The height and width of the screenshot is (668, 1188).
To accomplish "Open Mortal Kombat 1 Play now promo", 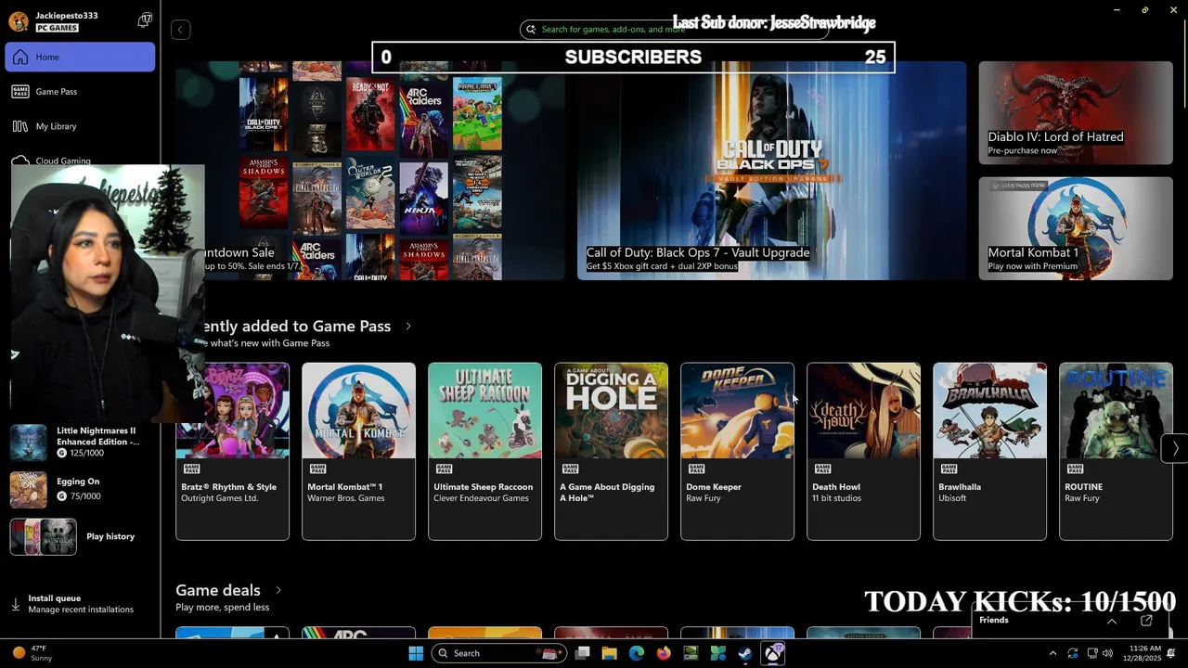I will click(x=1076, y=228).
